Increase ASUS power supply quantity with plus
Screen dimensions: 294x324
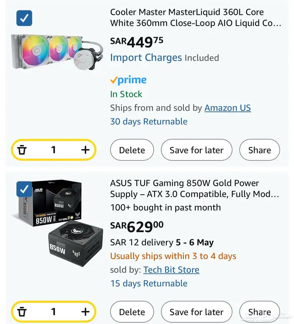pos(85,312)
